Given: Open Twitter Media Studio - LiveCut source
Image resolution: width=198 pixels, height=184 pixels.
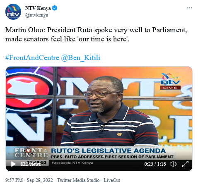Looking at the screenshot, I should [89, 180].
